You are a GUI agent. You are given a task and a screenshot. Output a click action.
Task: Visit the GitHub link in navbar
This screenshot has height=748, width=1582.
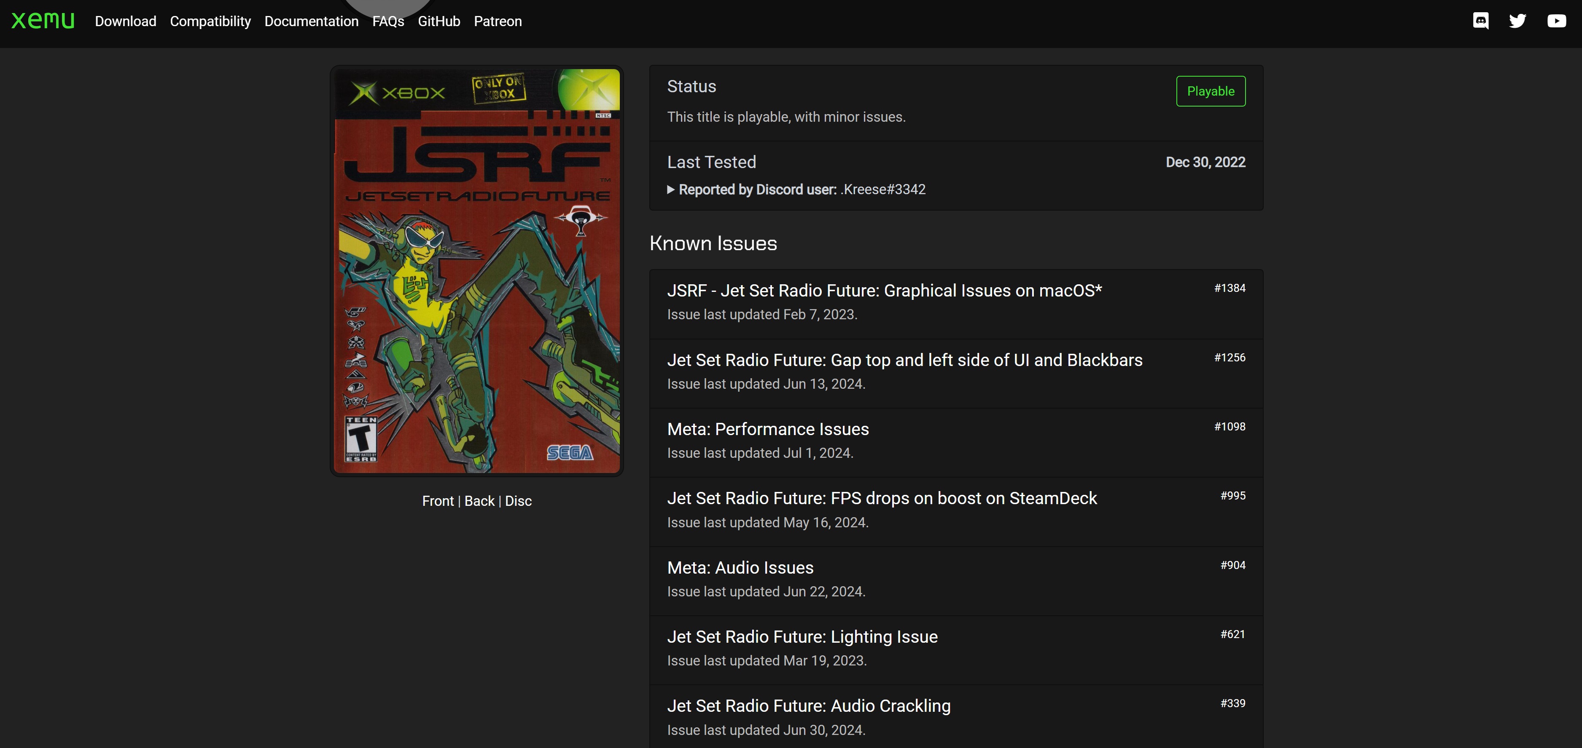pos(439,21)
